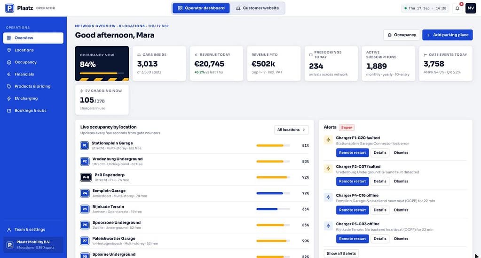Click the Prebookings Today calendar icon

pyautogui.click(x=311, y=55)
